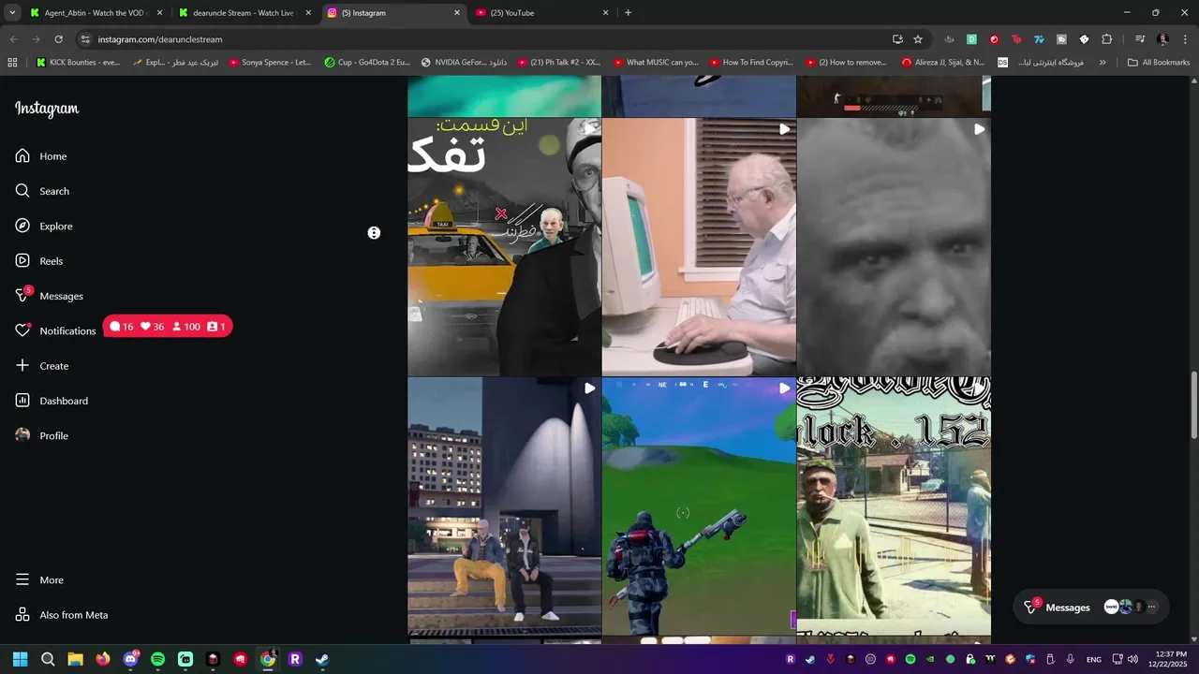This screenshot has width=1199, height=674.
Task: Open the old man at computer reel
Action: (x=699, y=247)
